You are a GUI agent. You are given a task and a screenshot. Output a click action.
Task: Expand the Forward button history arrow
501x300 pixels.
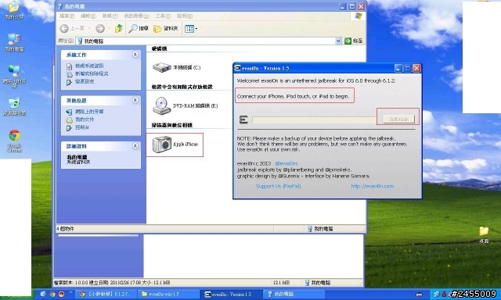click(x=110, y=29)
